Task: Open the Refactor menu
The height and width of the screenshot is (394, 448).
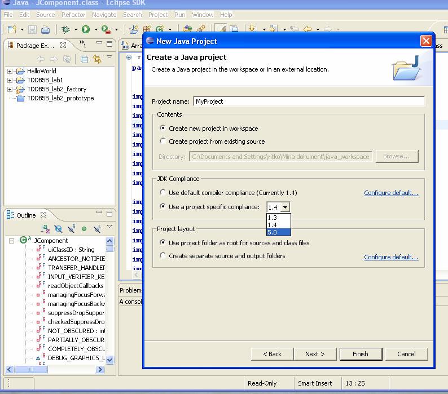Action: [73, 15]
